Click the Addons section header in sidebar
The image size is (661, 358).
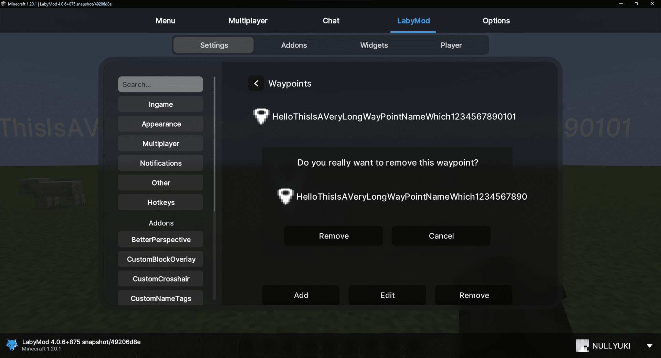[x=161, y=223]
